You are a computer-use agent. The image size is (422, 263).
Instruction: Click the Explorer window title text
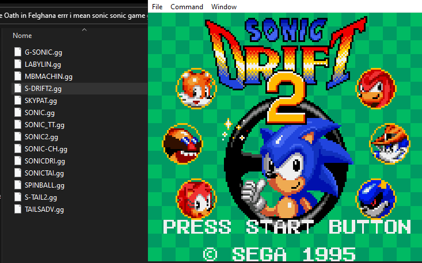click(x=73, y=16)
